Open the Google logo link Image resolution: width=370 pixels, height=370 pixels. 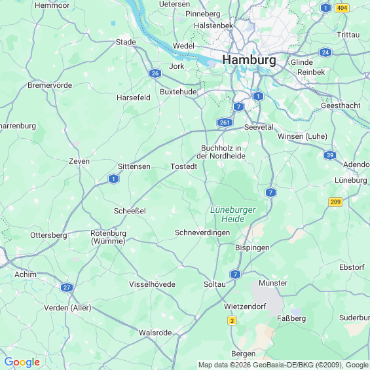point(22,362)
